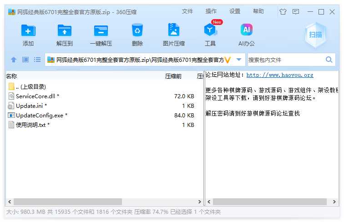Open the 操作 menu

pos(211,11)
